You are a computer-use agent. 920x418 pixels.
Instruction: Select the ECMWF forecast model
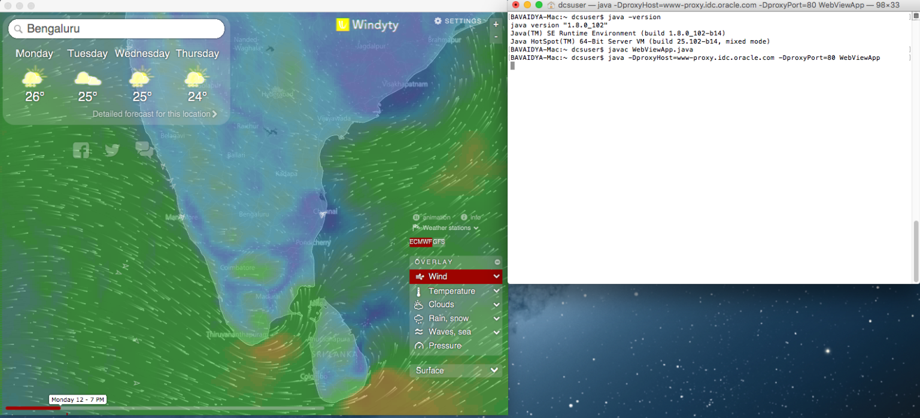pyautogui.click(x=420, y=242)
